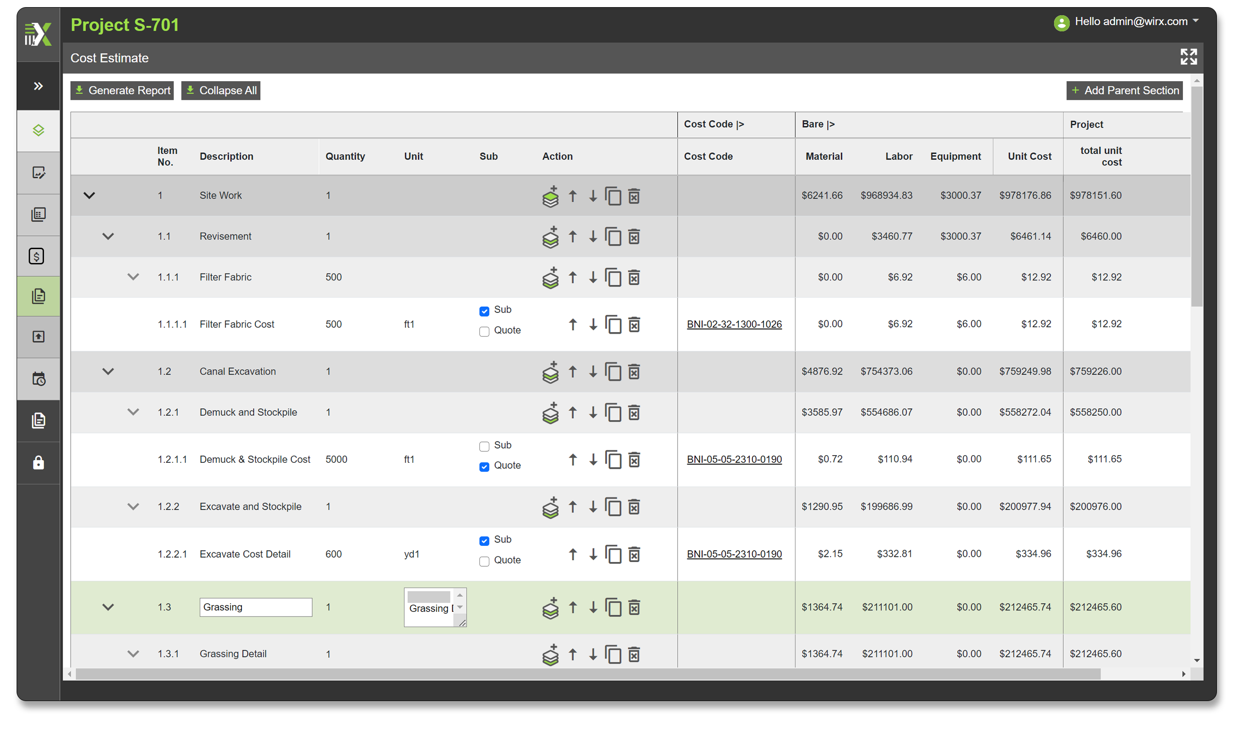Open BNI-05-05-2310-0190 cost code link
The width and height of the screenshot is (1234, 730).
pos(734,458)
